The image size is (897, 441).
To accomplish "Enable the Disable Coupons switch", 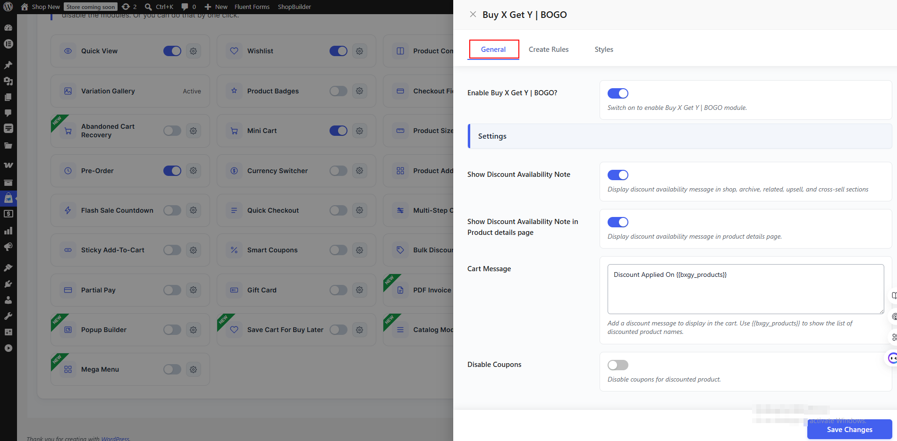I will 618,365.
